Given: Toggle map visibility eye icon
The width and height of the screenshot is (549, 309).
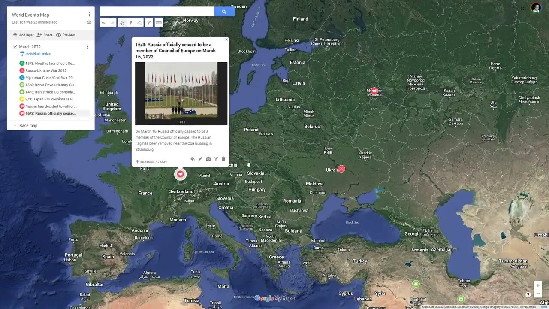Looking at the screenshot, I should [x=89, y=22].
